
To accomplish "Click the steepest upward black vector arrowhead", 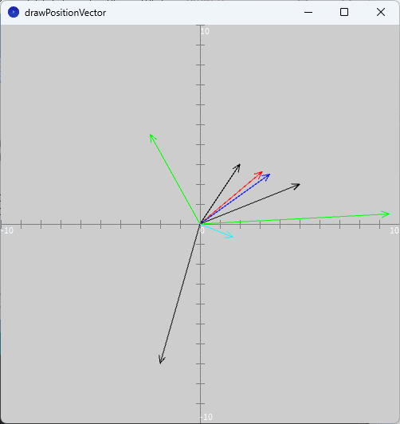I will point(237,167).
